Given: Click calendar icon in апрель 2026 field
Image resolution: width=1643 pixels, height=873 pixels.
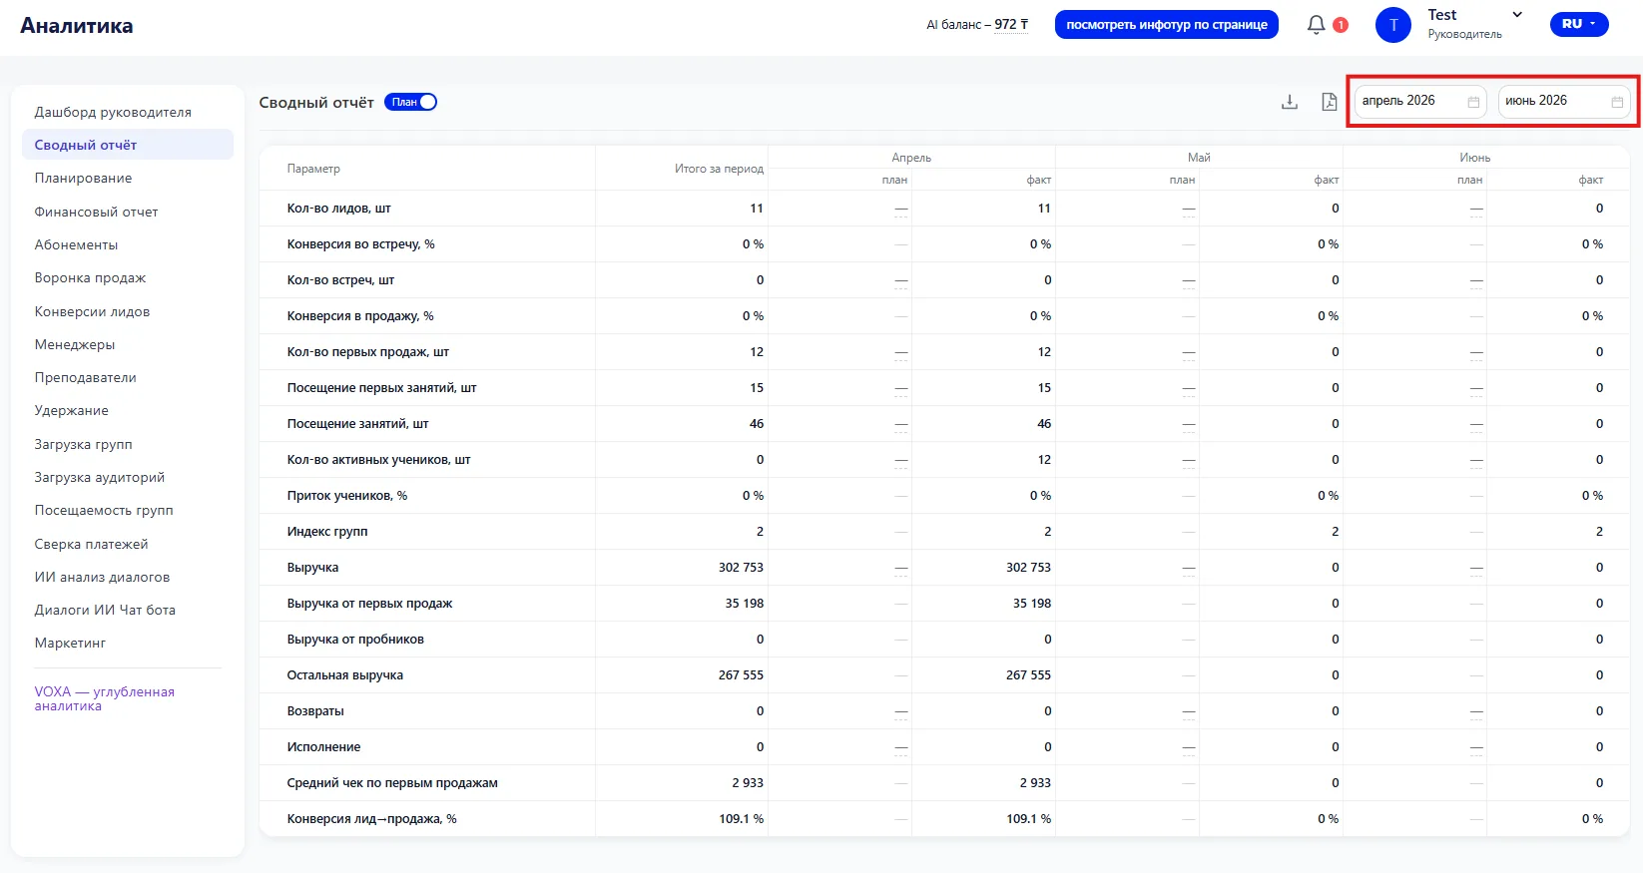Looking at the screenshot, I should pyautogui.click(x=1473, y=102).
